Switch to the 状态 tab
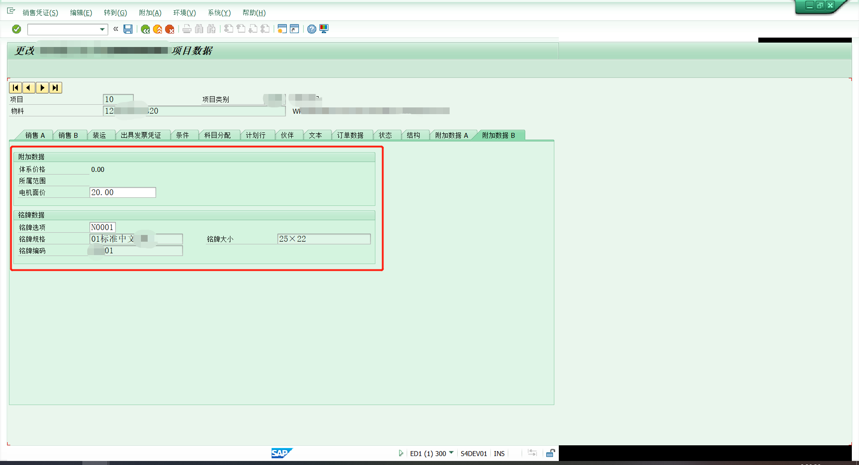 coord(385,135)
